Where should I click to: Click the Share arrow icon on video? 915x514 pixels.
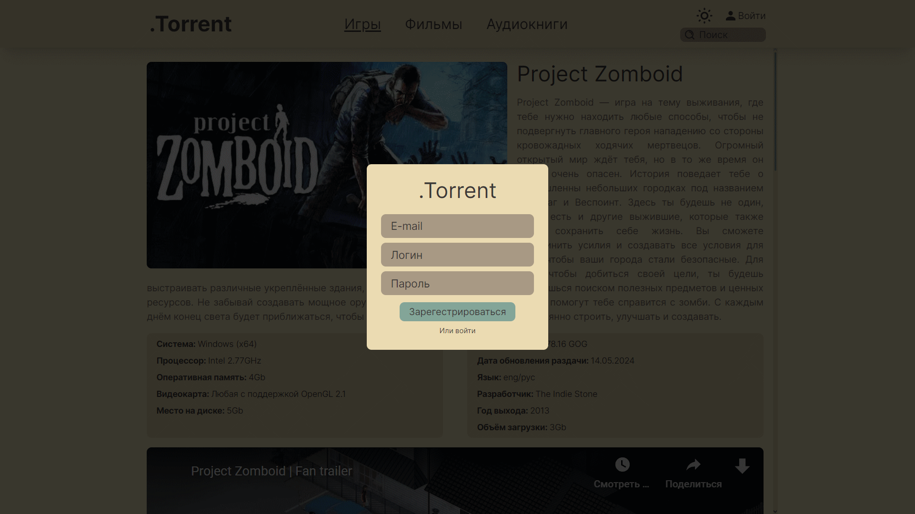coord(693,465)
